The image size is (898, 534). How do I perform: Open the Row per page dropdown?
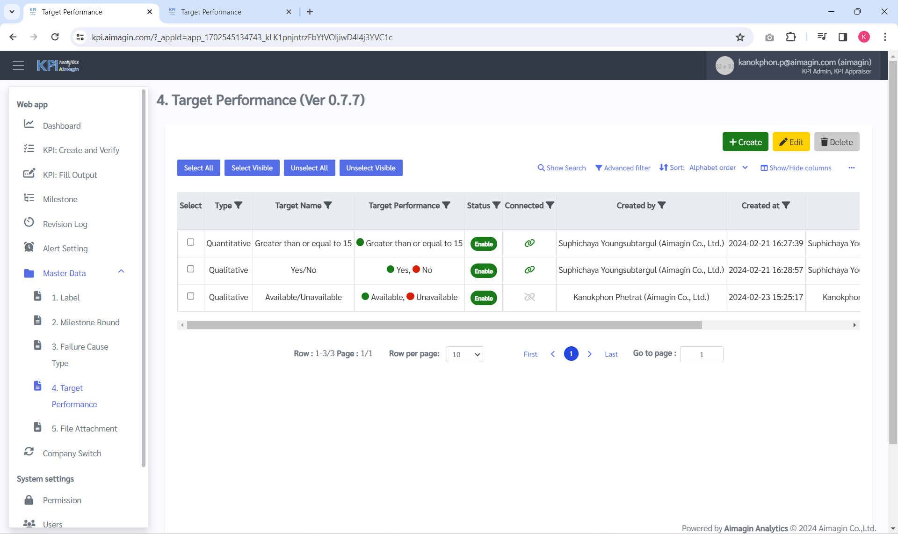464,354
